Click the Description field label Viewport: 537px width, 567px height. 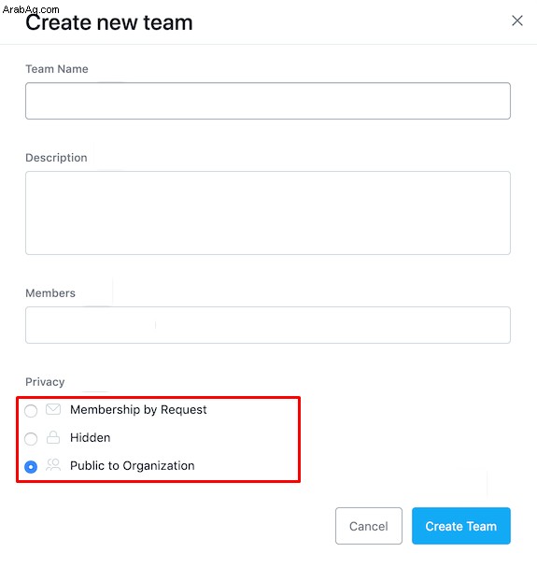(56, 158)
